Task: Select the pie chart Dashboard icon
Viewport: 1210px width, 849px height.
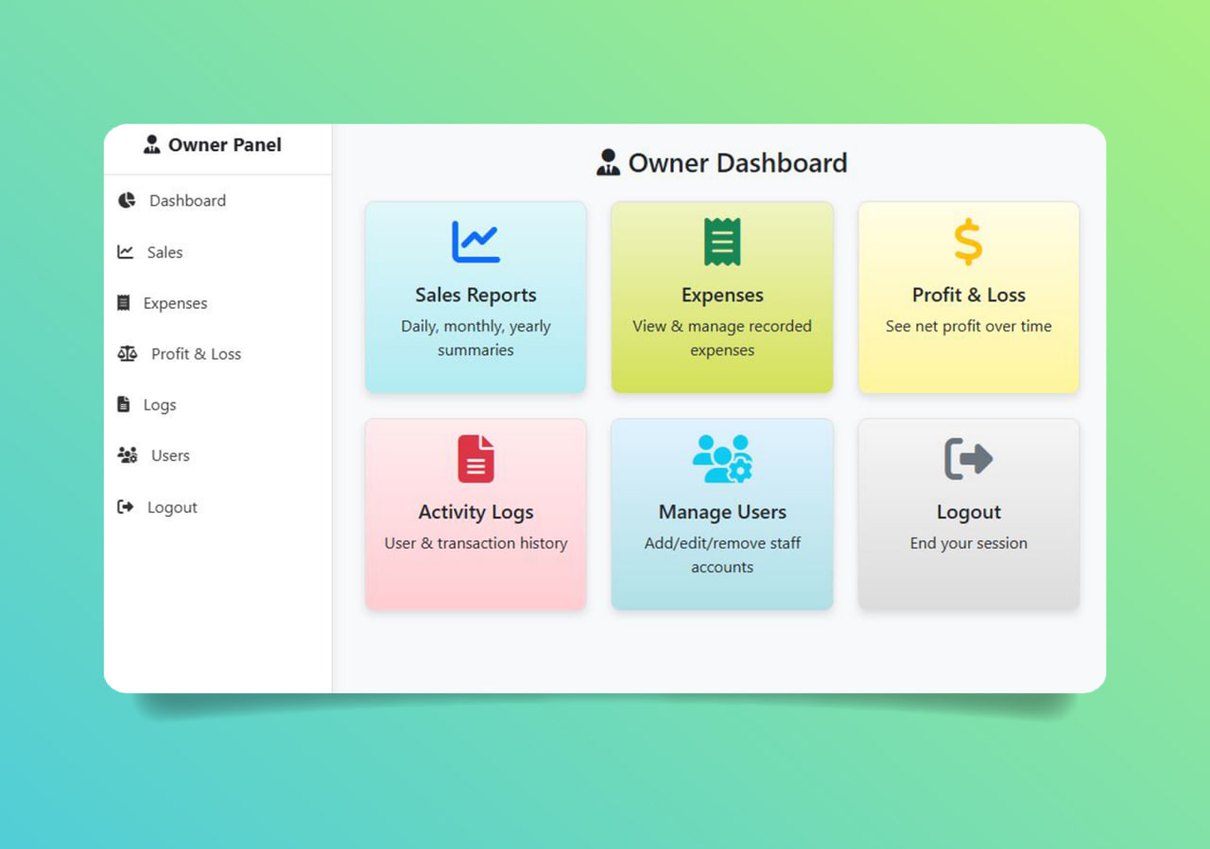Action: 126,200
